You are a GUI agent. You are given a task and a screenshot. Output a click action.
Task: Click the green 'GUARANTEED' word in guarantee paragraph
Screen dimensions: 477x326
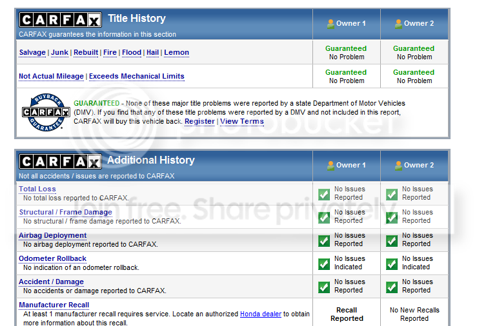tap(97, 103)
